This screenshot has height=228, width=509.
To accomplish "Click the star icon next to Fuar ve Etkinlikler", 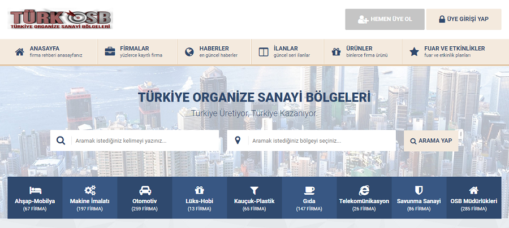I will pos(414,52).
